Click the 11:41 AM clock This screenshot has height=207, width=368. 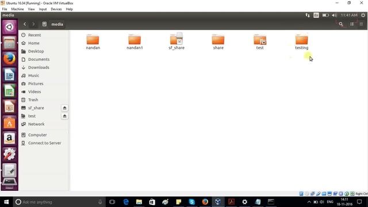pos(349,16)
